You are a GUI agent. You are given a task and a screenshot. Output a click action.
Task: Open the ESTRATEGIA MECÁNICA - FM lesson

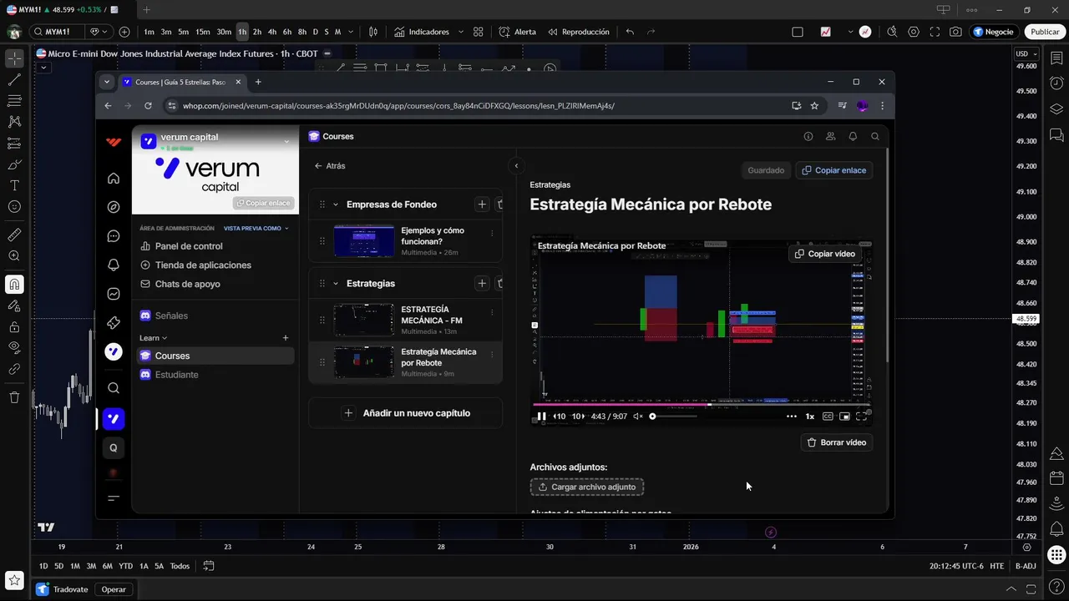pyautogui.click(x=406, y=321)
